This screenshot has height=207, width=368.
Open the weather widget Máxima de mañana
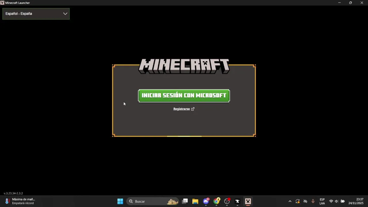pos(20,201)
